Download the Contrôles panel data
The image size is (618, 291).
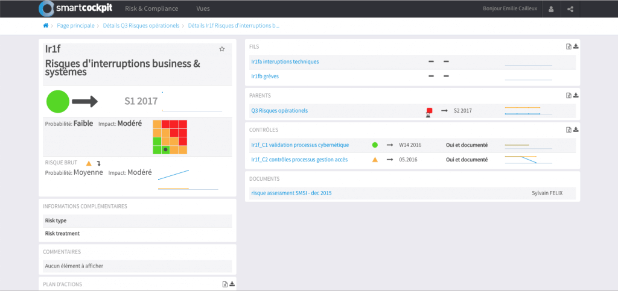pos(576,130)
